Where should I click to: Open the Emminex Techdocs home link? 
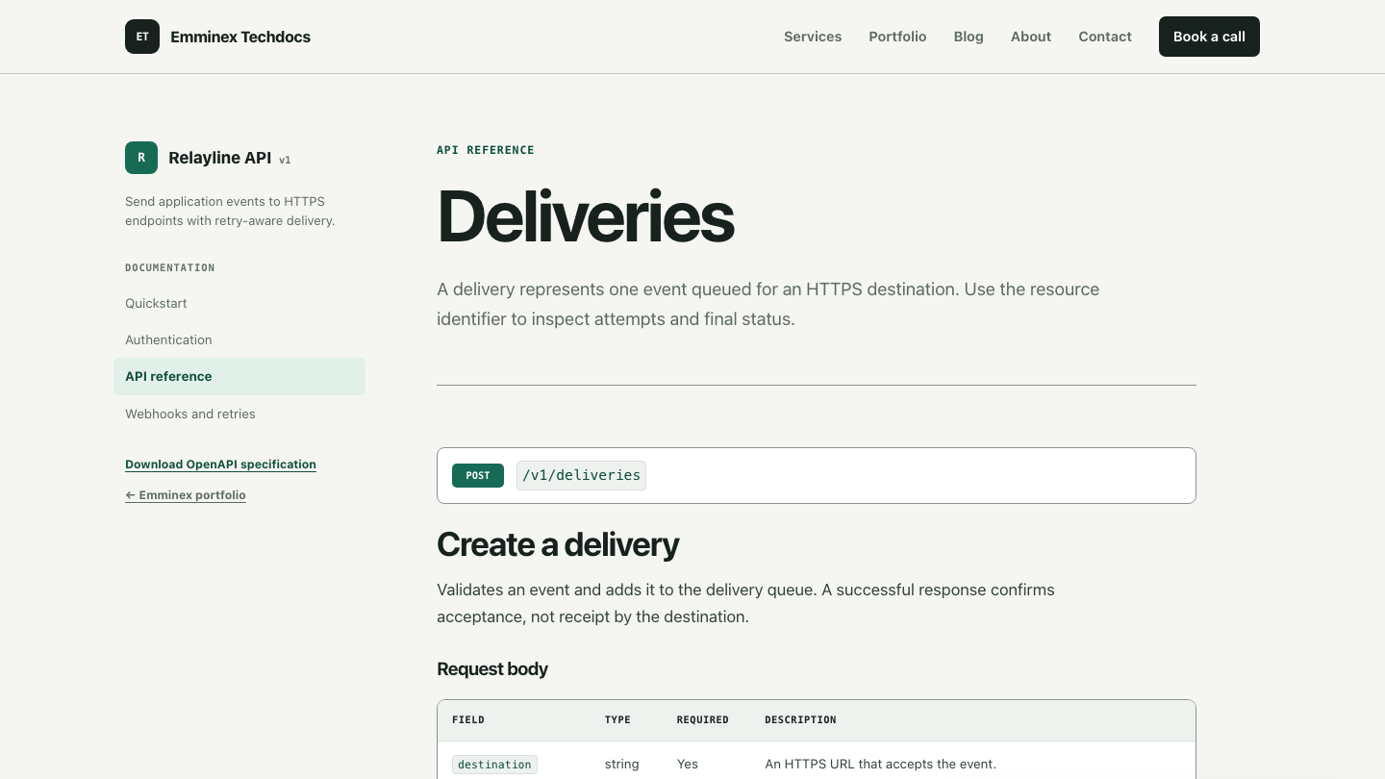coord(217,37)
